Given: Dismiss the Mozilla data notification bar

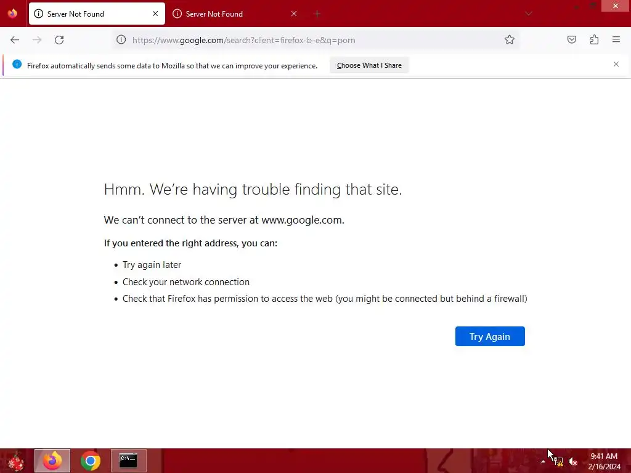Looking at the screenshot, I should 616,64.
